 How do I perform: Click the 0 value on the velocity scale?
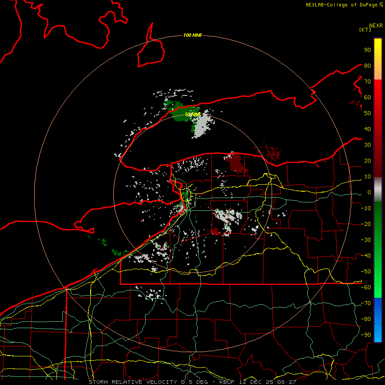tap(369, 192)
